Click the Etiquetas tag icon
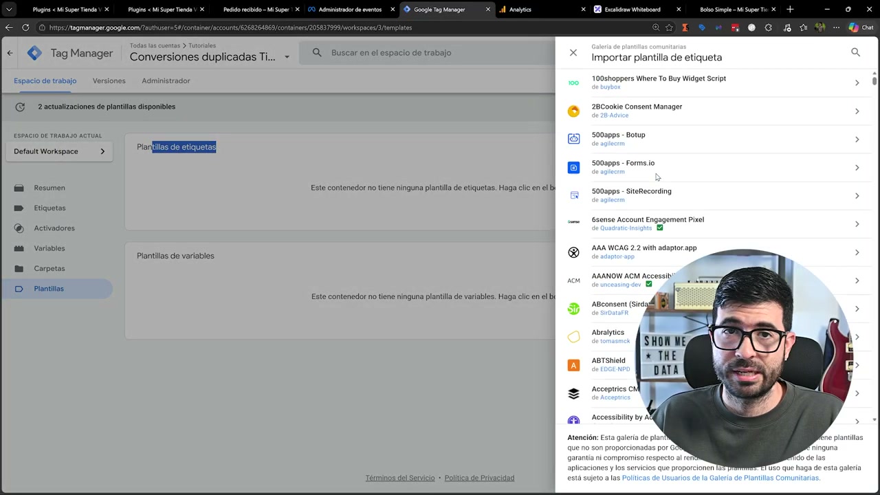 click(x=19, y=208)
